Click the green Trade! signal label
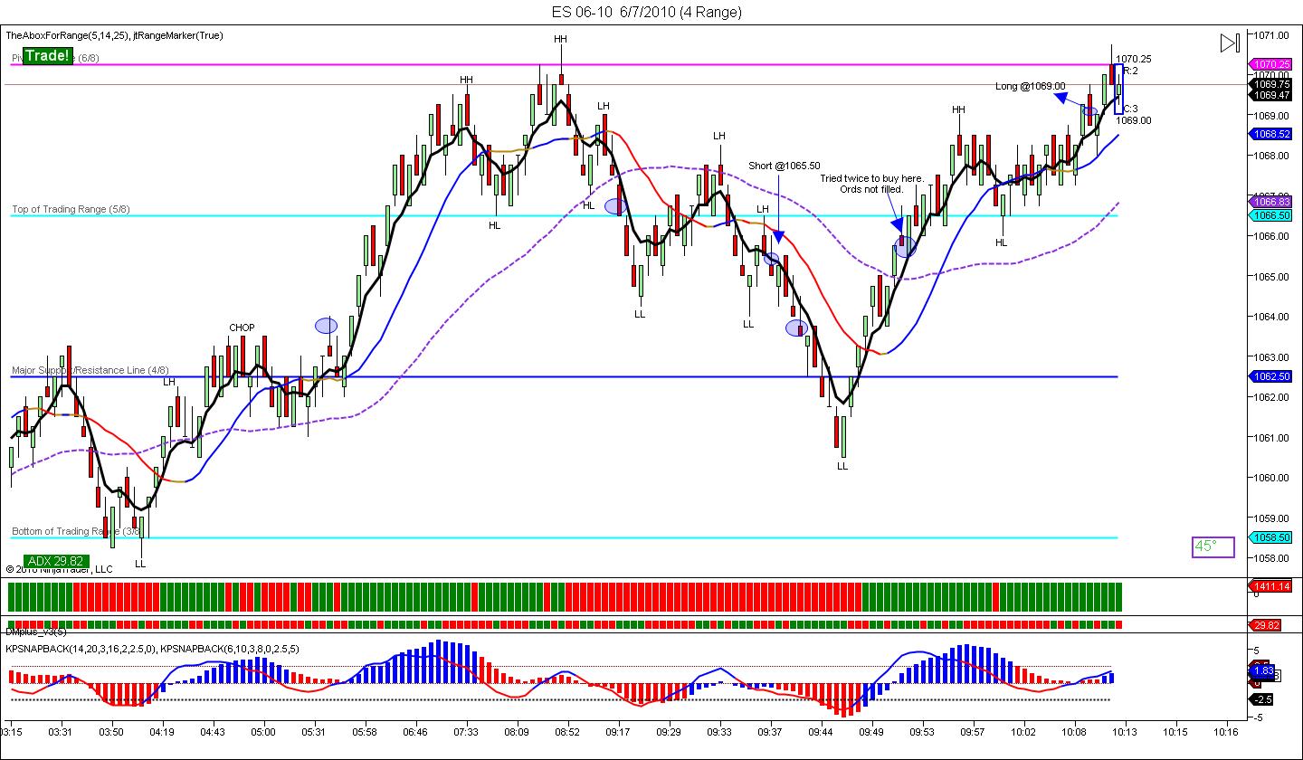Image resolution: width=1303 pixels, height=760 pixels. 47,56
